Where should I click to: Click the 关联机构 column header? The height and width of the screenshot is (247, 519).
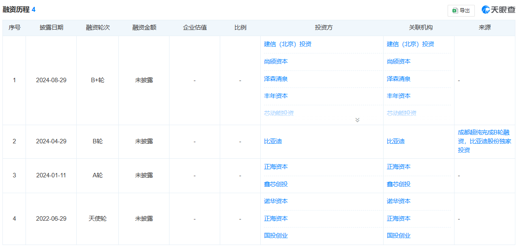(x=421, y=28)
